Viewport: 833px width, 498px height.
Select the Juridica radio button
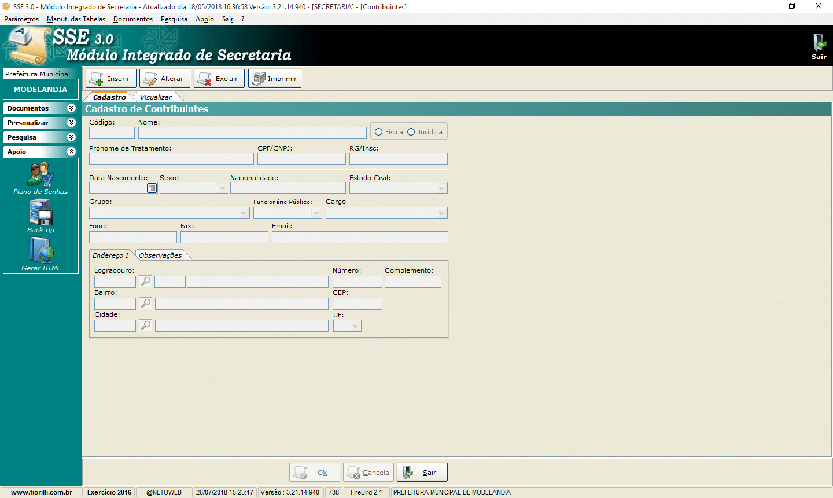pyautogui.click(x=411, y=132)
